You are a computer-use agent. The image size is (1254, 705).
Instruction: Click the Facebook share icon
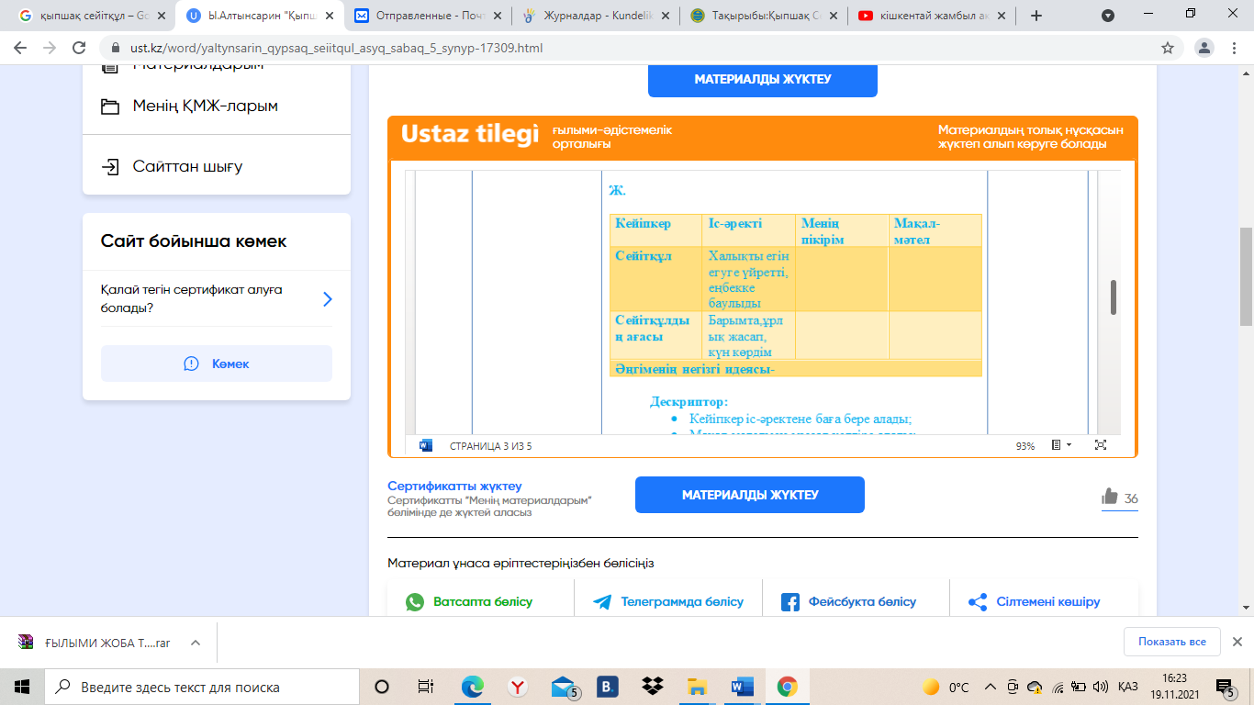click(789, 602)
